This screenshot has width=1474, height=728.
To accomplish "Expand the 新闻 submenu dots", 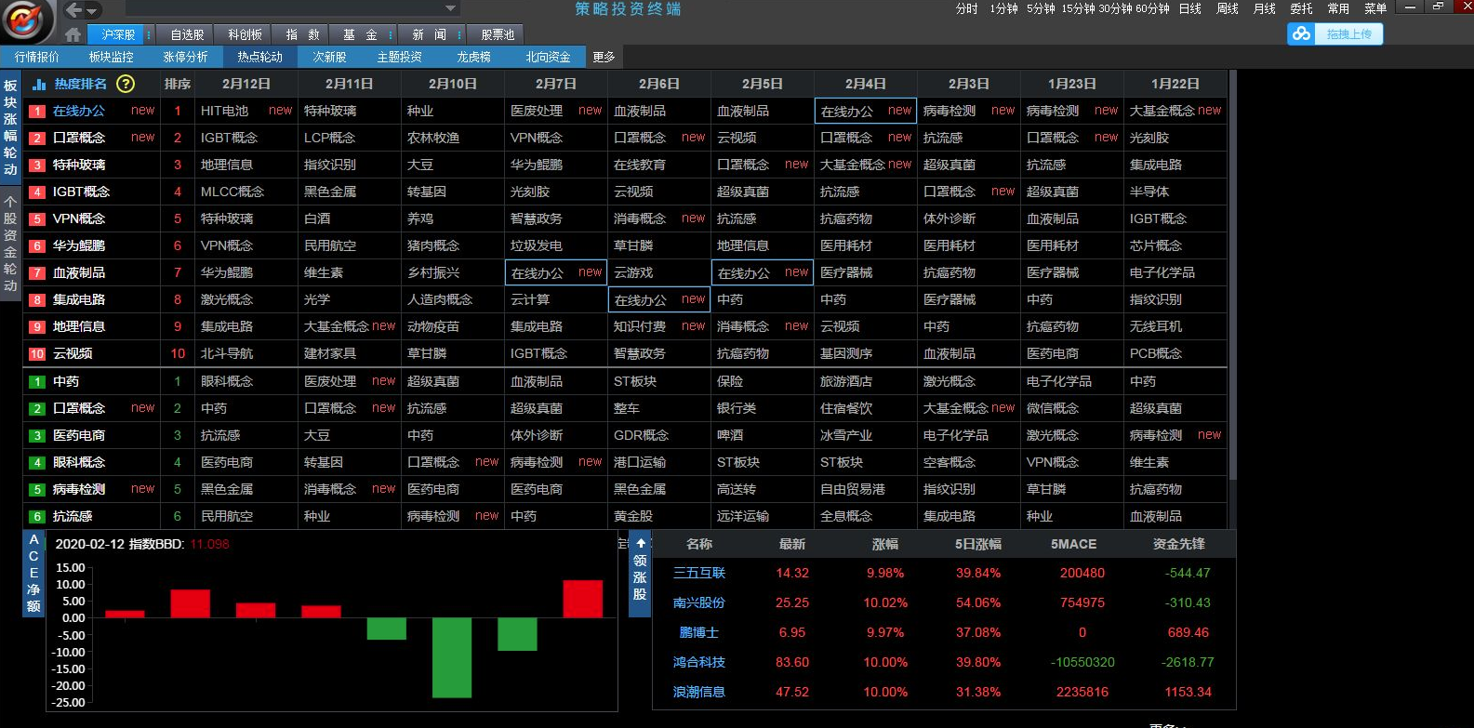I will [x=459, y=34].
